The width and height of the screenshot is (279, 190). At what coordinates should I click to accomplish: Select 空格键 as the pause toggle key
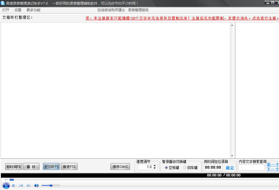166,167
